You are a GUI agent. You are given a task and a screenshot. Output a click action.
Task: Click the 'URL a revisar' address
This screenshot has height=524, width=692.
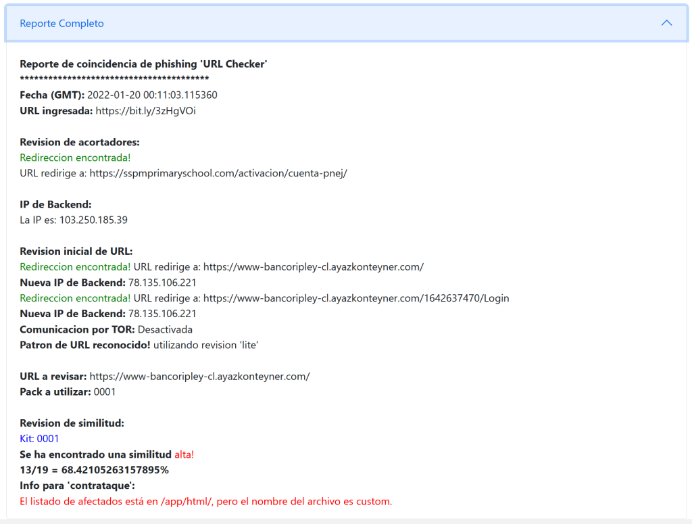[199, 376]
